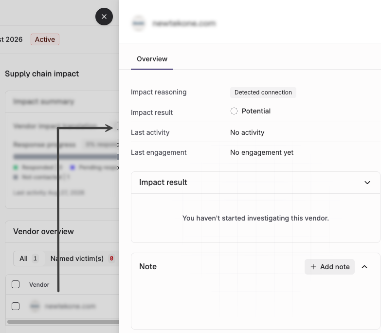Select the All vendors filter tab
Viewport: 381px width, 333px height.
(x=29, y=259)
